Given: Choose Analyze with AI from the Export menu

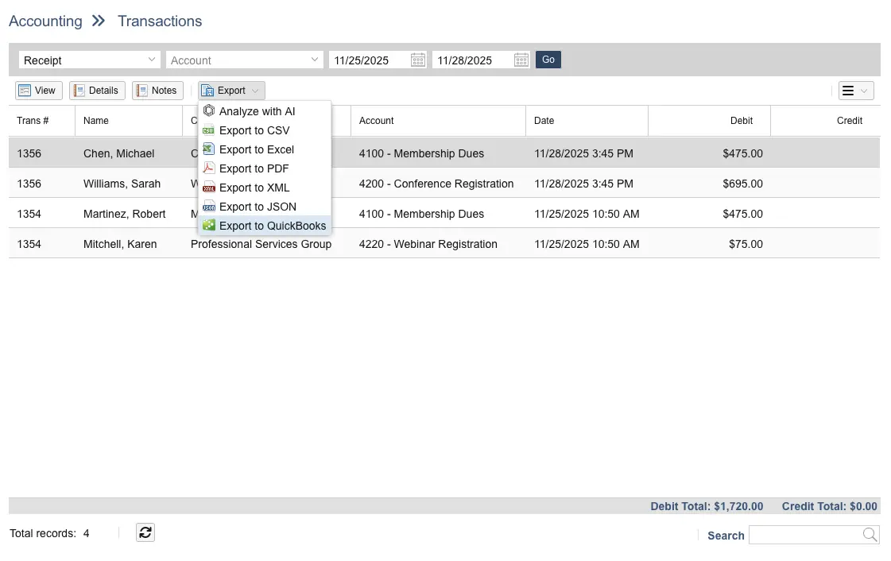Looking at the screenshot, I should (255, 111).
